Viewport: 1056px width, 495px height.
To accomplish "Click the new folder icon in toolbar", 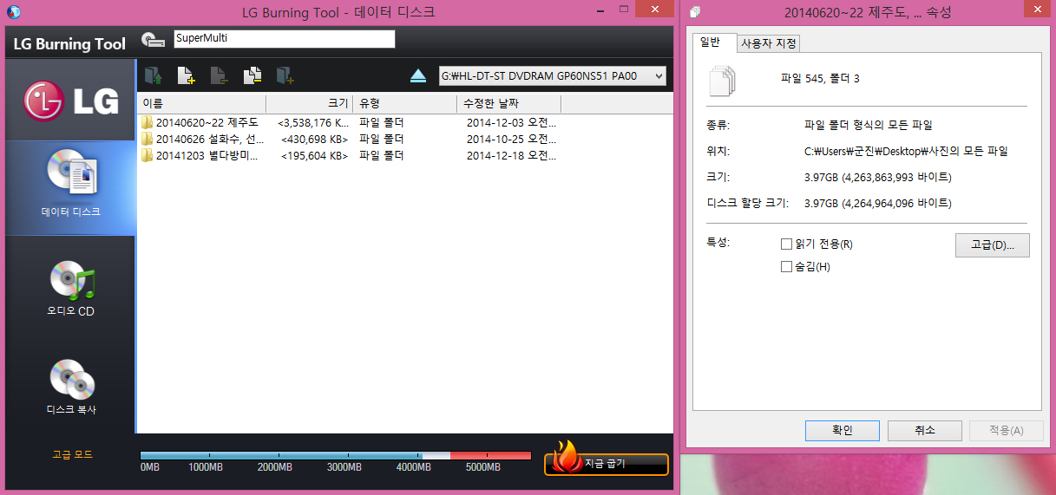I will 285,76.
